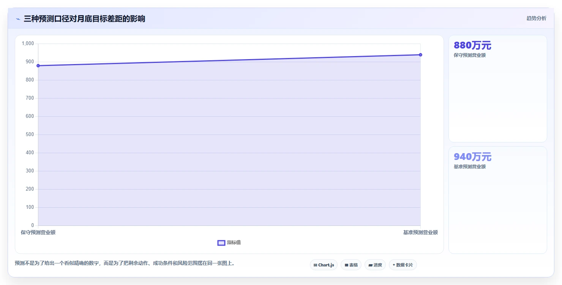
Task: Click the 表格 tag
Action: 351,265
